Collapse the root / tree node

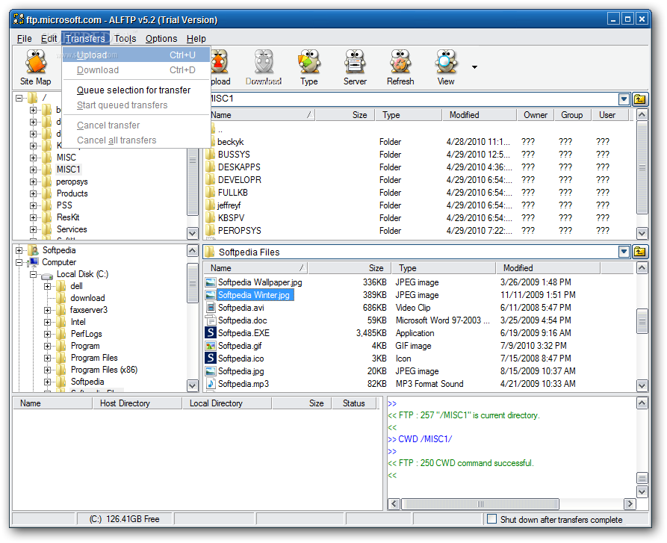[19, 99]
